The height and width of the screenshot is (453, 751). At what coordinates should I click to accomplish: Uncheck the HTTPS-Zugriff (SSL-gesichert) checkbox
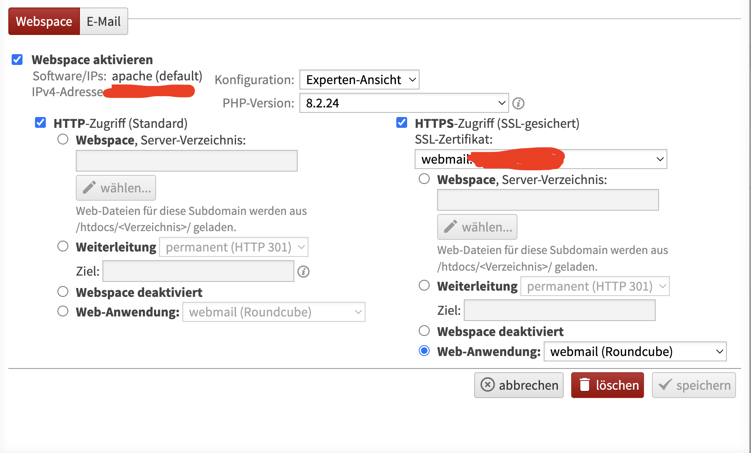402,123
